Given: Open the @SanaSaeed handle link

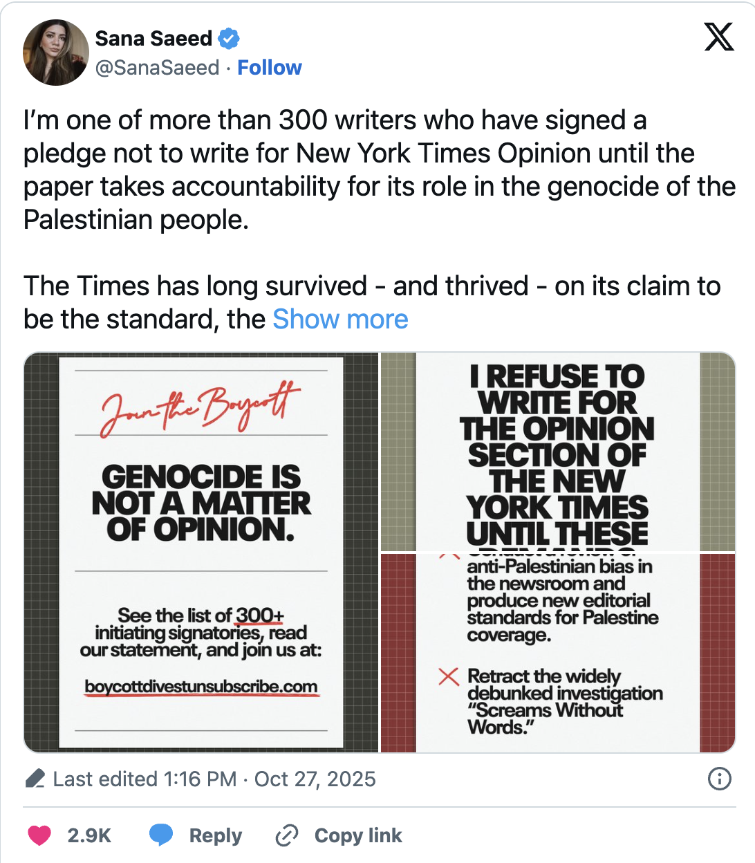Looking at the screenshot, I should (x=157, y=68).
